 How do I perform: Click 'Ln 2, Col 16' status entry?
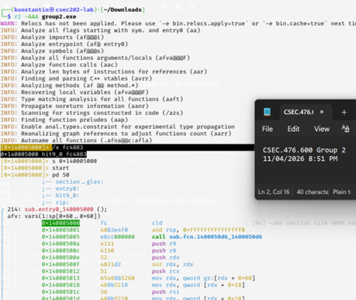pyautogui.click(x=273, y=192)
